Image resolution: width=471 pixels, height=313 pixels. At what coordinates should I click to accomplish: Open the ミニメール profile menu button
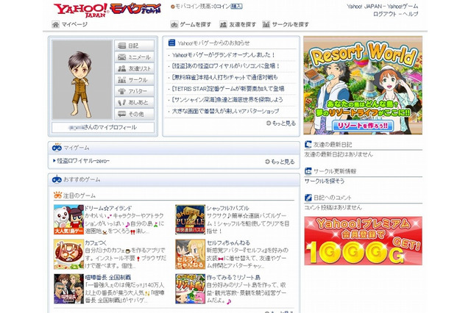coord(134,57)
